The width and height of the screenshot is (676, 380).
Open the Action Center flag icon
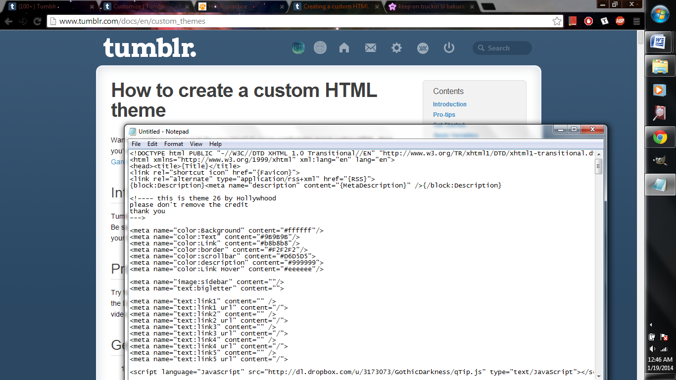click(664, 337)
